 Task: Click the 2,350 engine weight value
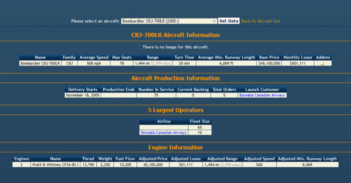pos(105,164)
